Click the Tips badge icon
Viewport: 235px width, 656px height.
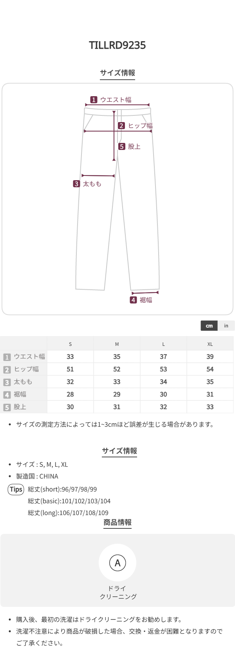point(16,489)
